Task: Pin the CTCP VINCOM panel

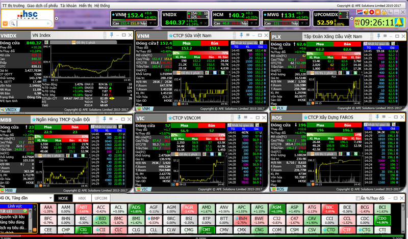Action: point(239,117)
